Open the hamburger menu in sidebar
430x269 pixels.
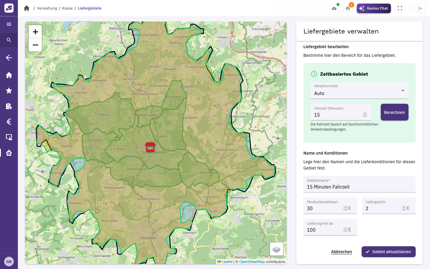[x=9, y=24]
